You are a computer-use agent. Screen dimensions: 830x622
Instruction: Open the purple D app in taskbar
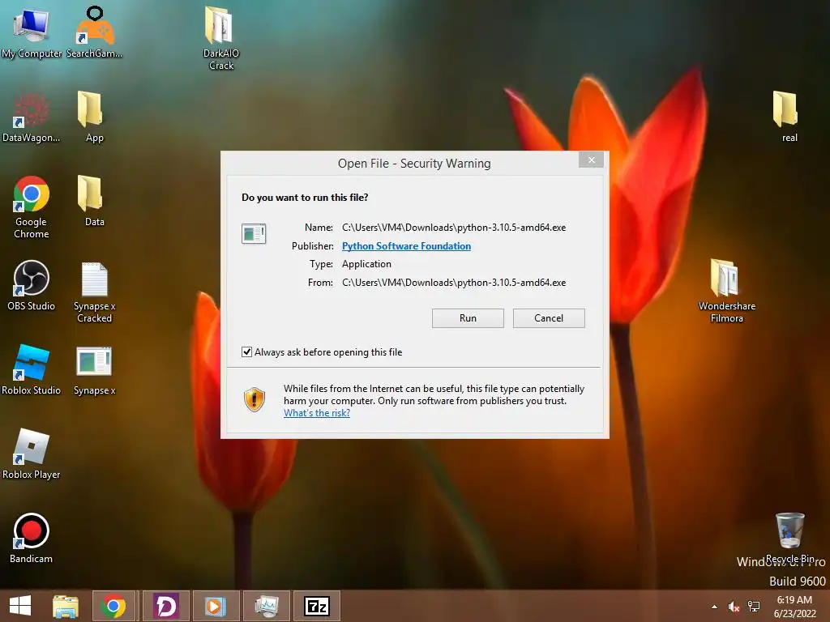tap(165, 606)
